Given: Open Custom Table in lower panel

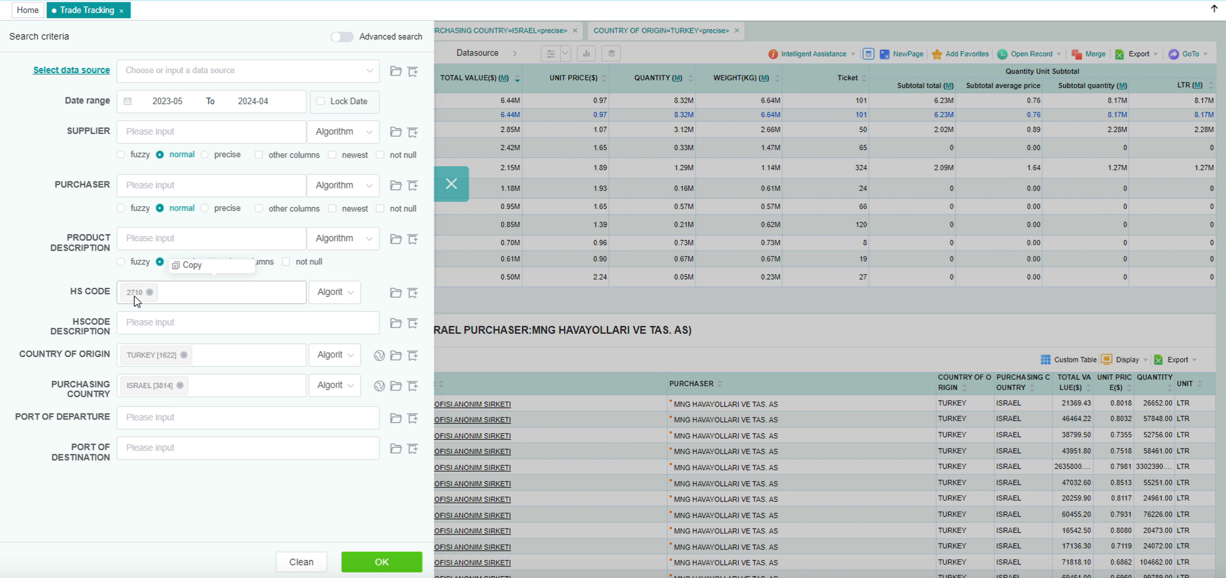Looking at the screenshot, I should (1068, 359).
